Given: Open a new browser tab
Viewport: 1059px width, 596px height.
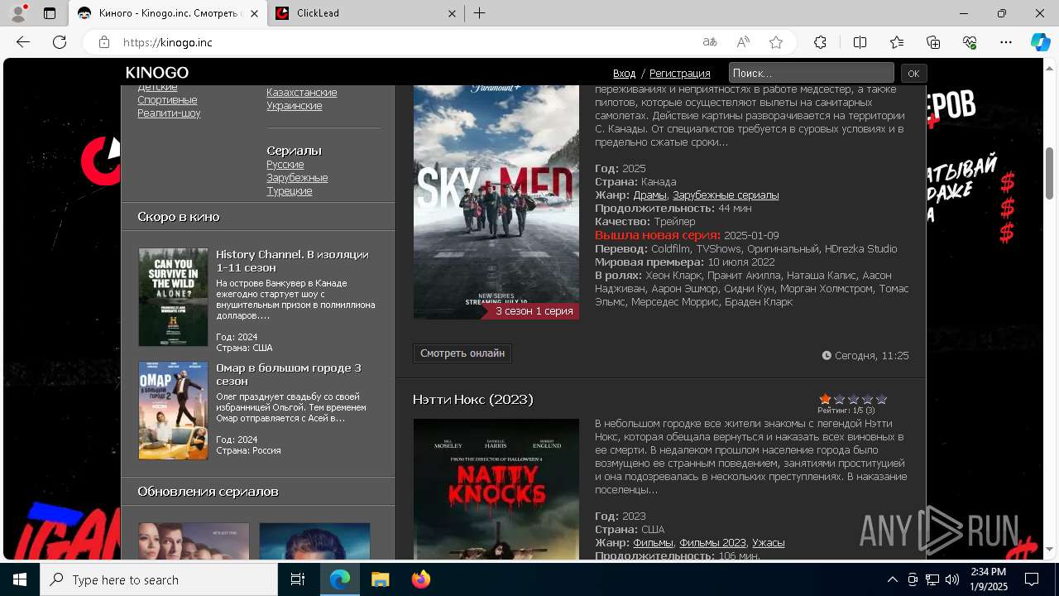Looking at the screenshot, I should (x=480, y=13).
